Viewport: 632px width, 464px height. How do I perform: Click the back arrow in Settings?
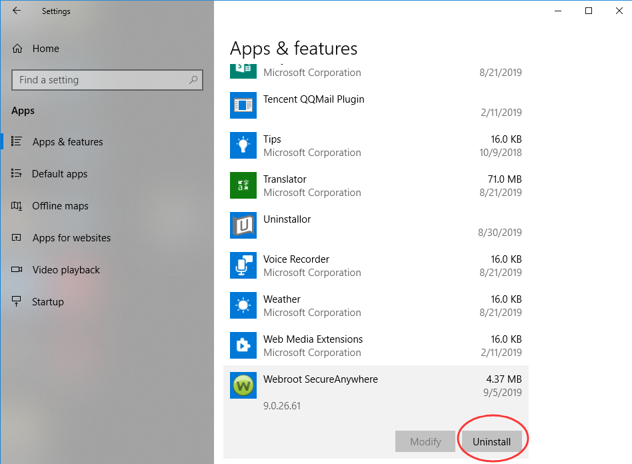click(x=17, y=11)
